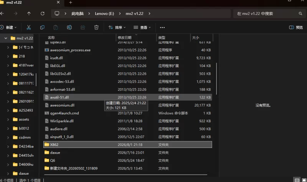The width and height of the screenshot is (307, 182).
Task: Expand chevron after Lenovo (E:) in address bar
Action: [120, 13]
